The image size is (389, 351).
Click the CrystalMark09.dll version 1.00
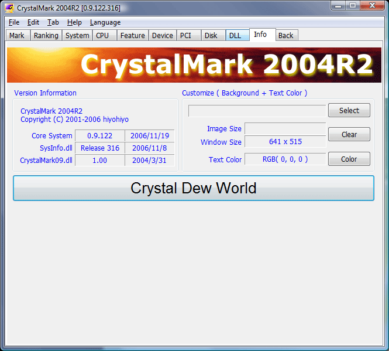[99, 161]
